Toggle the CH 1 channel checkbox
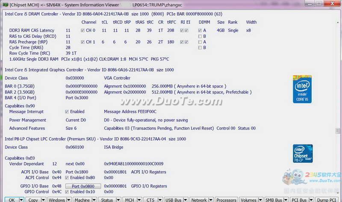Image resolution: width=342 pixels, height=202 pixels. [x=83, y=42]
